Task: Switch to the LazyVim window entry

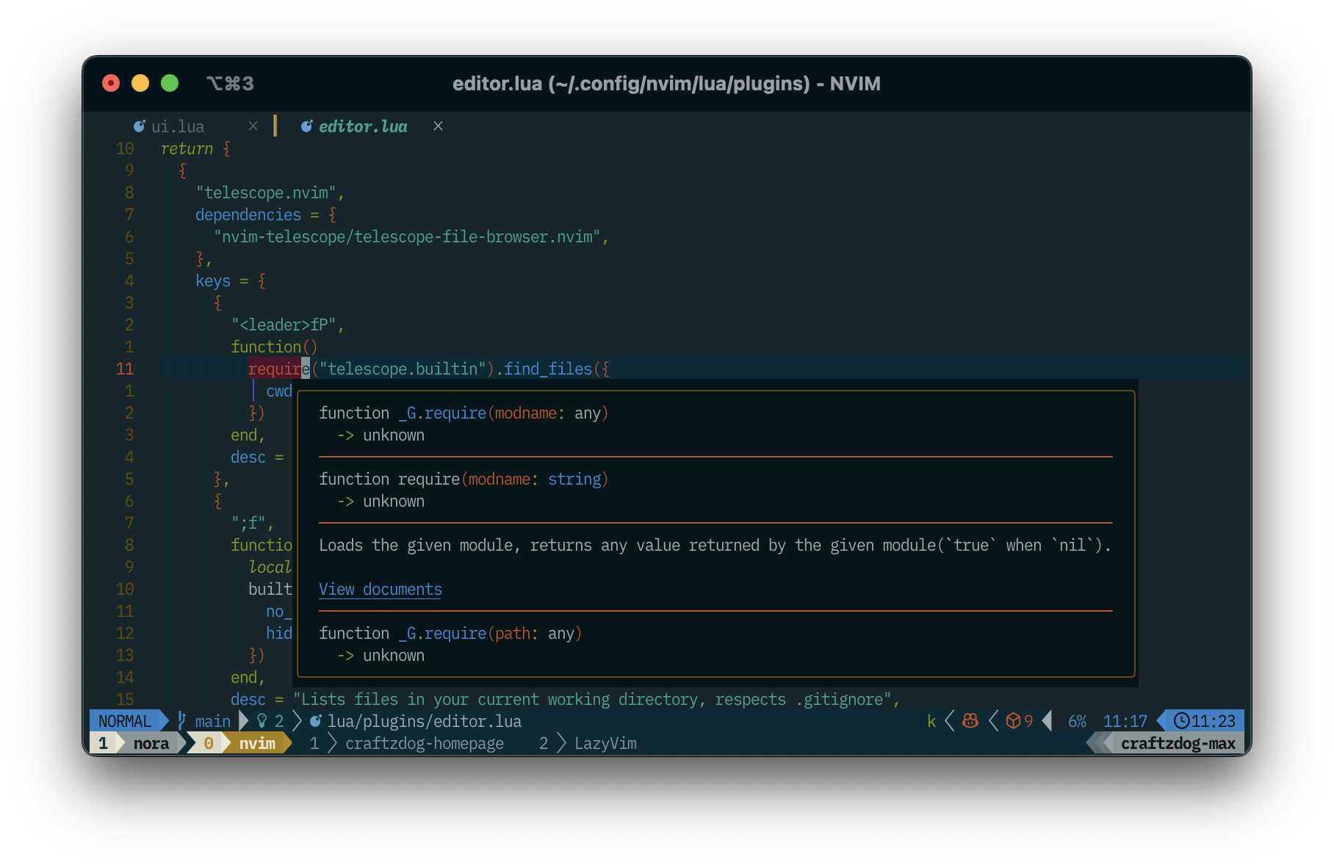Action: click(605, 743)
